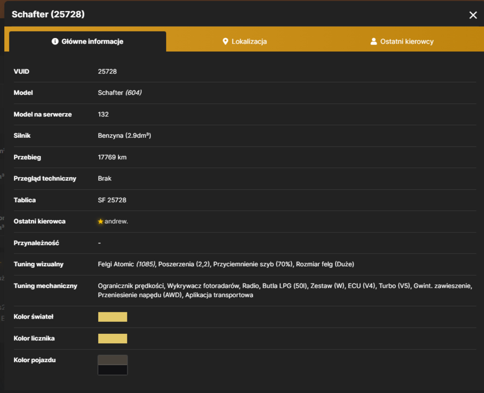Click the Benzyna (2.9dm³) engine value
The width and height of the screenshot is (484, 393).
coord(124,135)
